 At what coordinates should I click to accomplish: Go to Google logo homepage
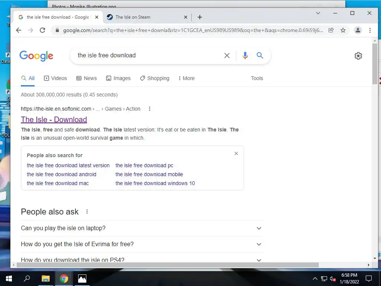point(36,56)
